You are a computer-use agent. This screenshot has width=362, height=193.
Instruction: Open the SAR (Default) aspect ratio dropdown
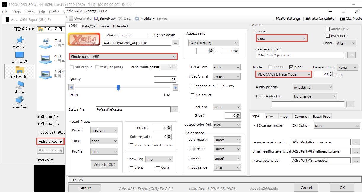tap(213, 43)
